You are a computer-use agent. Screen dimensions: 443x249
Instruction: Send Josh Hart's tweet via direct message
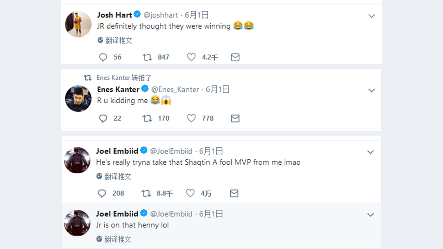235,57
